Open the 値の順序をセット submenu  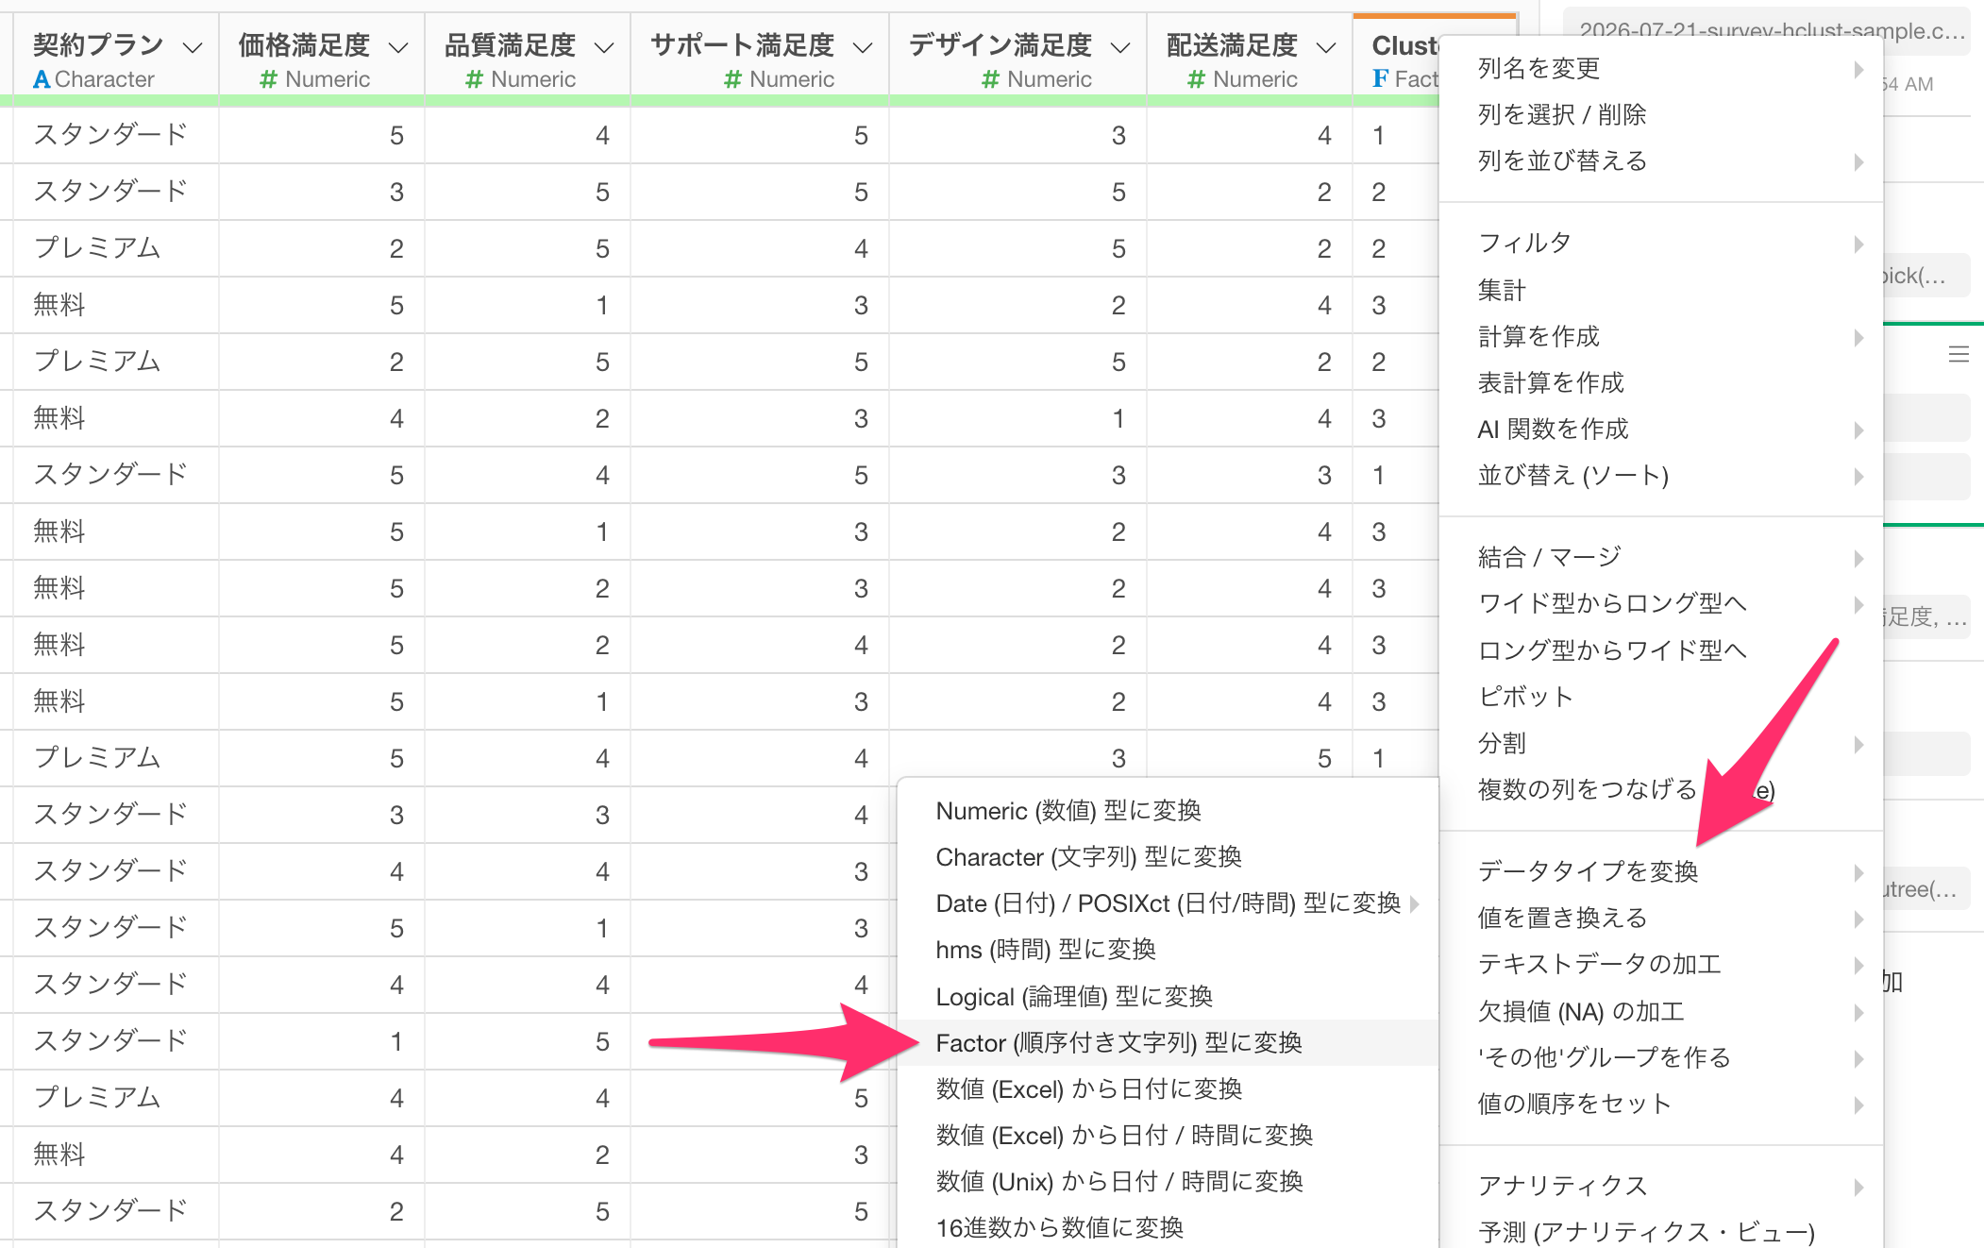click(x=1661, y=1104)
